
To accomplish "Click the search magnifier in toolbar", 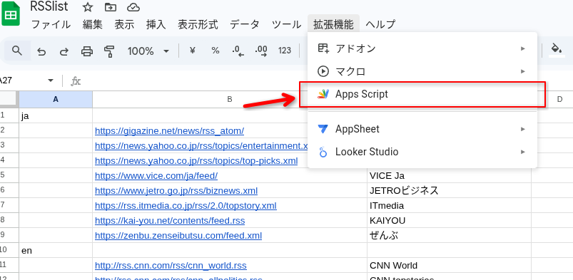I will coord(17,51).
